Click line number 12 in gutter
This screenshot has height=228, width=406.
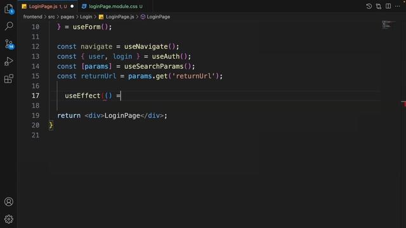coord(36,46)
